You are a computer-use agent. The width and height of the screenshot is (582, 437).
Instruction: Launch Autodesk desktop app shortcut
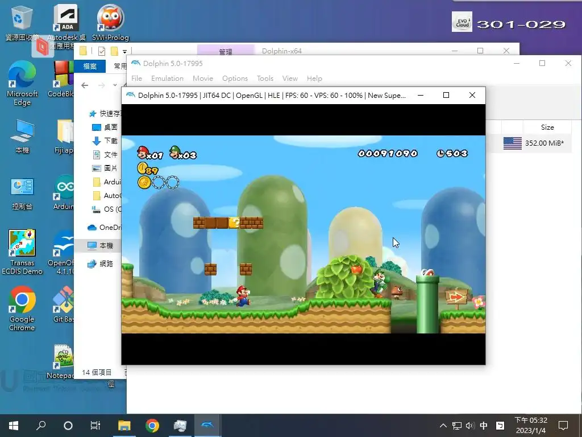(x=66, y=26)
